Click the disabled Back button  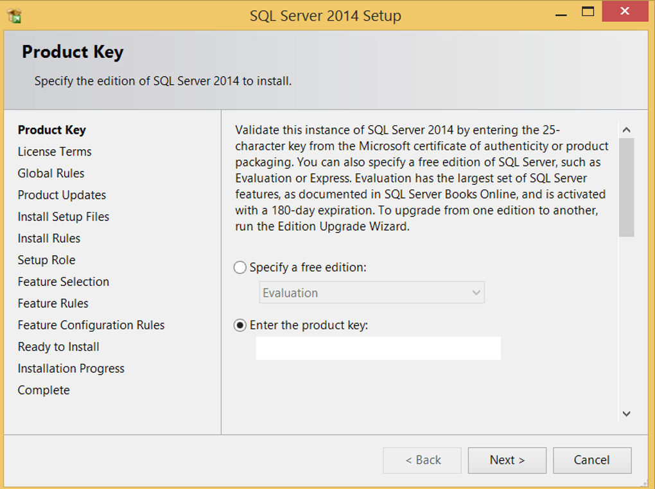[423, 460]
